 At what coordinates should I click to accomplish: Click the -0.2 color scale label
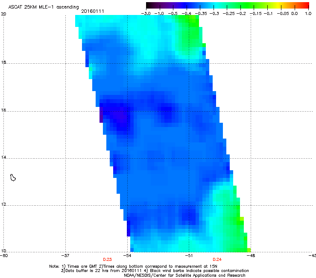(x=241, y=14)
